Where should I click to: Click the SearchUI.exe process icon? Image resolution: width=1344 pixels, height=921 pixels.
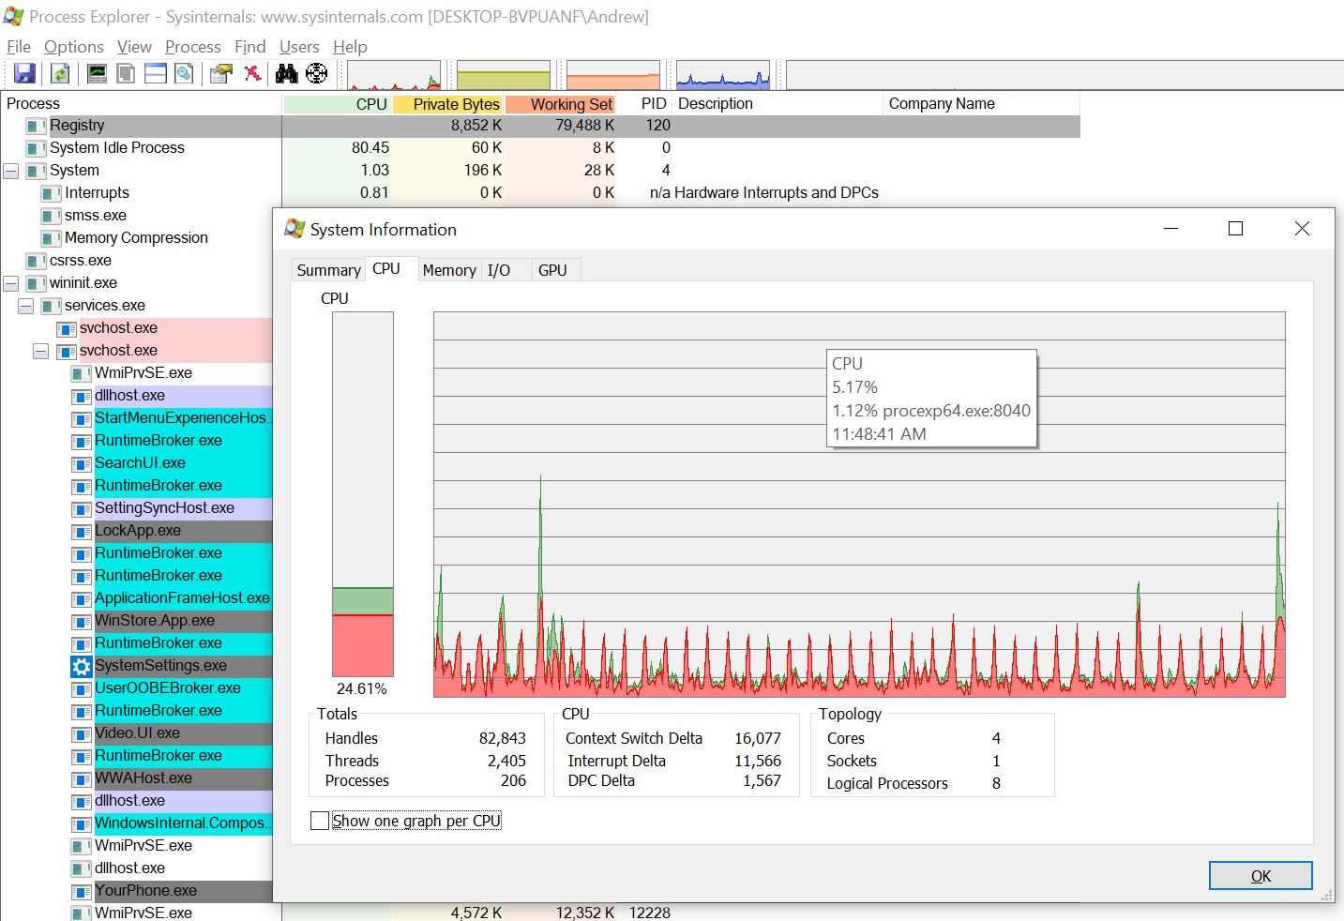pos(82,463)
